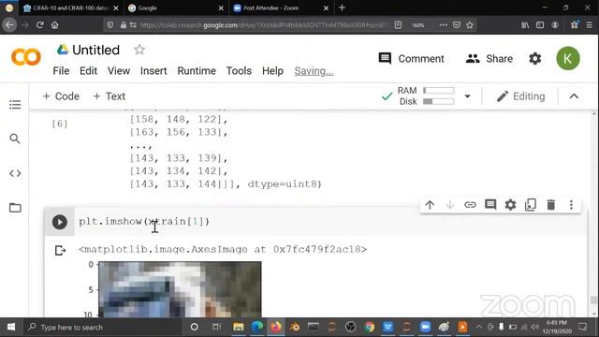Open notebook settings gear
The image size is (599, 337).
coord(534,58)
